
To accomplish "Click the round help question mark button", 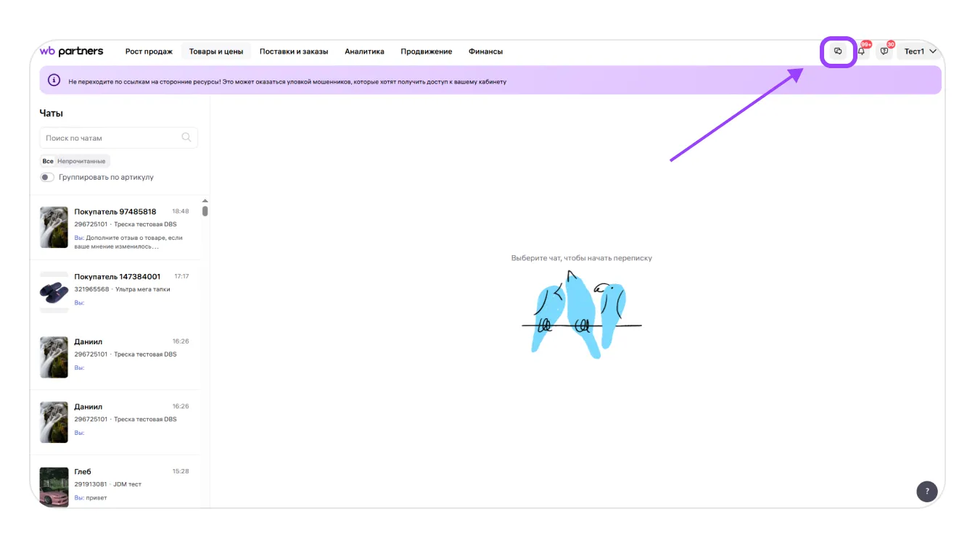I will 926,491.
